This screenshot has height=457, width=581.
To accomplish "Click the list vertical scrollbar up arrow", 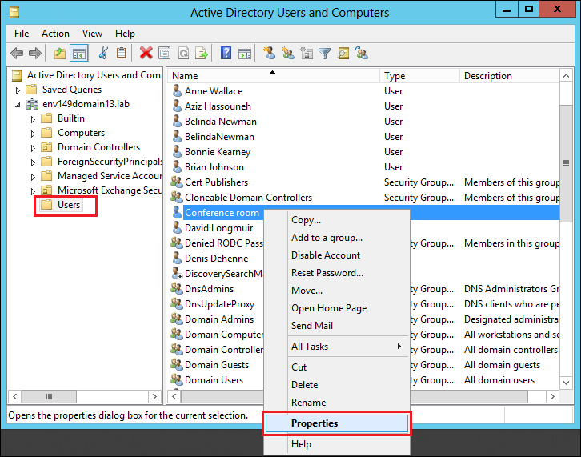I will [566, 76].
